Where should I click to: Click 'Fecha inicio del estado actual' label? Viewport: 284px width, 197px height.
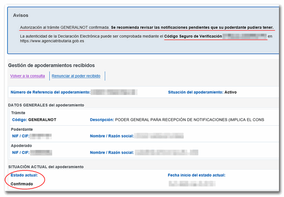tap(197, 175)
